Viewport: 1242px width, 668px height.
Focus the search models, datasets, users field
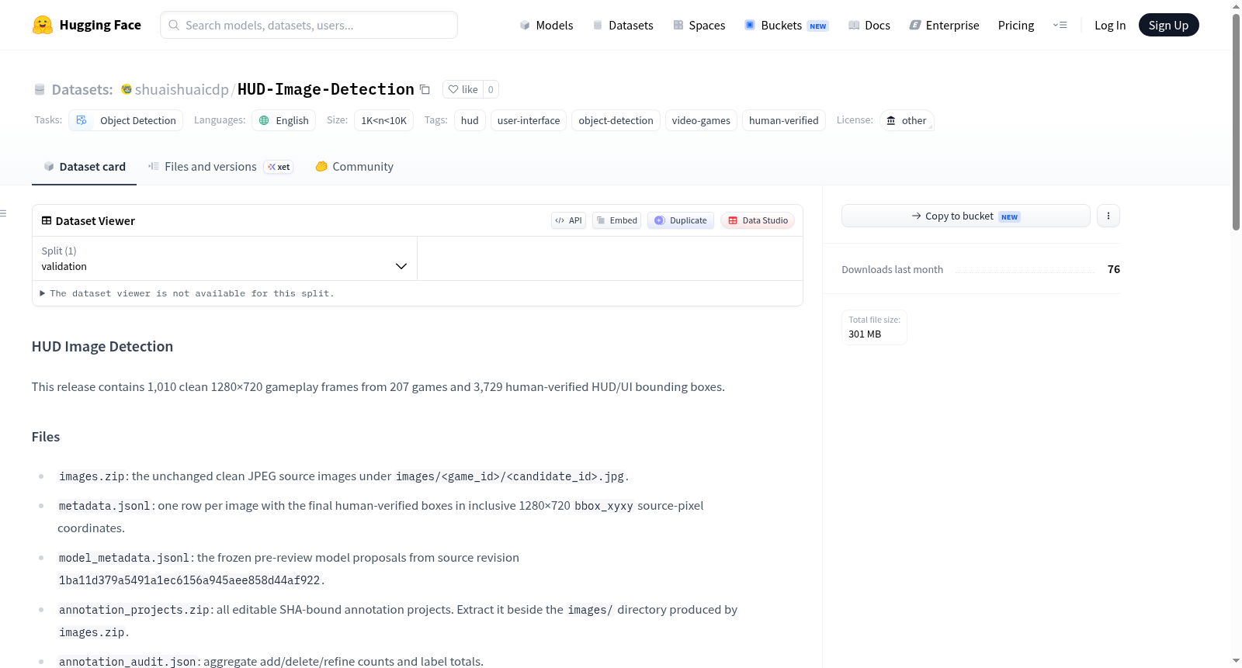click(x=309, y=25)
